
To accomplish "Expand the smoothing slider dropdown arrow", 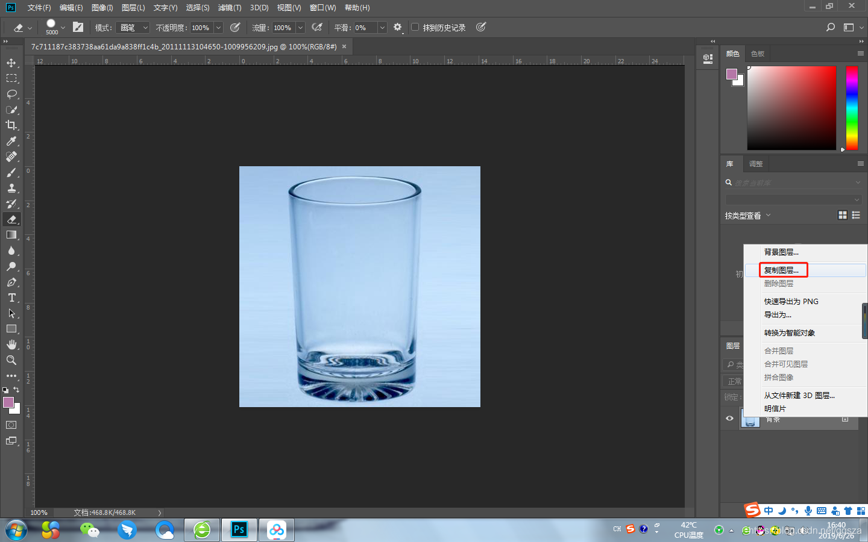I will pos(382,28).
